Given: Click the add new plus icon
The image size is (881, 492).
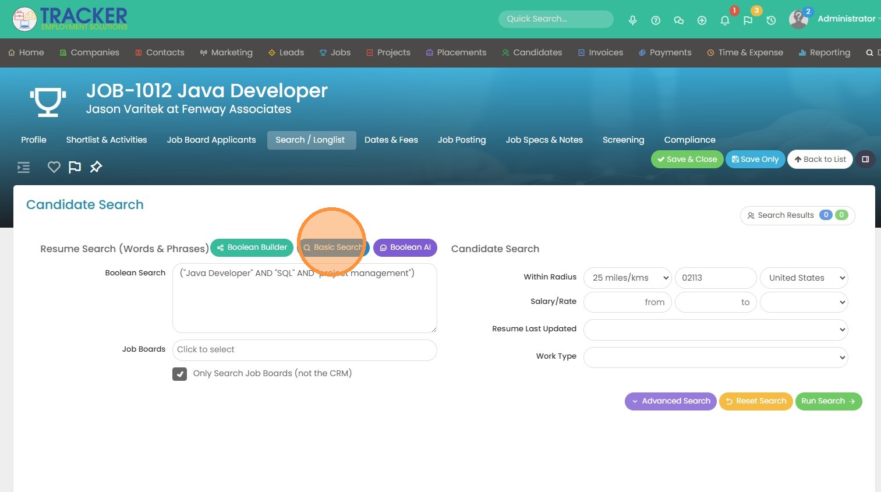Looking at the screenshot, I should point(702,20).
